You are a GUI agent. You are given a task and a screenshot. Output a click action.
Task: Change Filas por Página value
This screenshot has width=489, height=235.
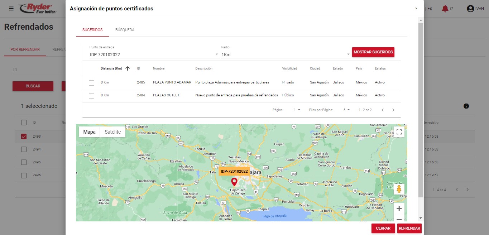[x=346, y=110]
